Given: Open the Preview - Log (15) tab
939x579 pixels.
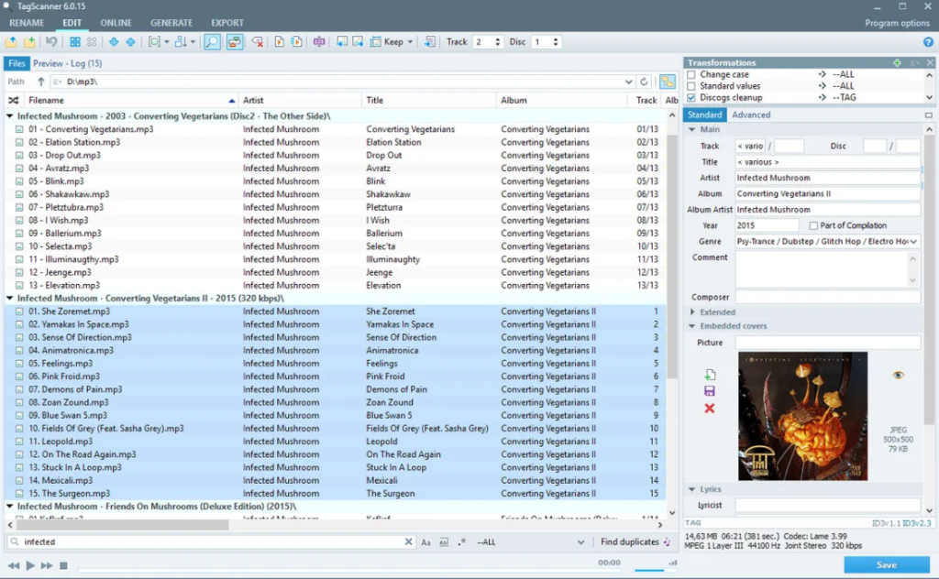Looking at the screenshot, I should (68, 63).
